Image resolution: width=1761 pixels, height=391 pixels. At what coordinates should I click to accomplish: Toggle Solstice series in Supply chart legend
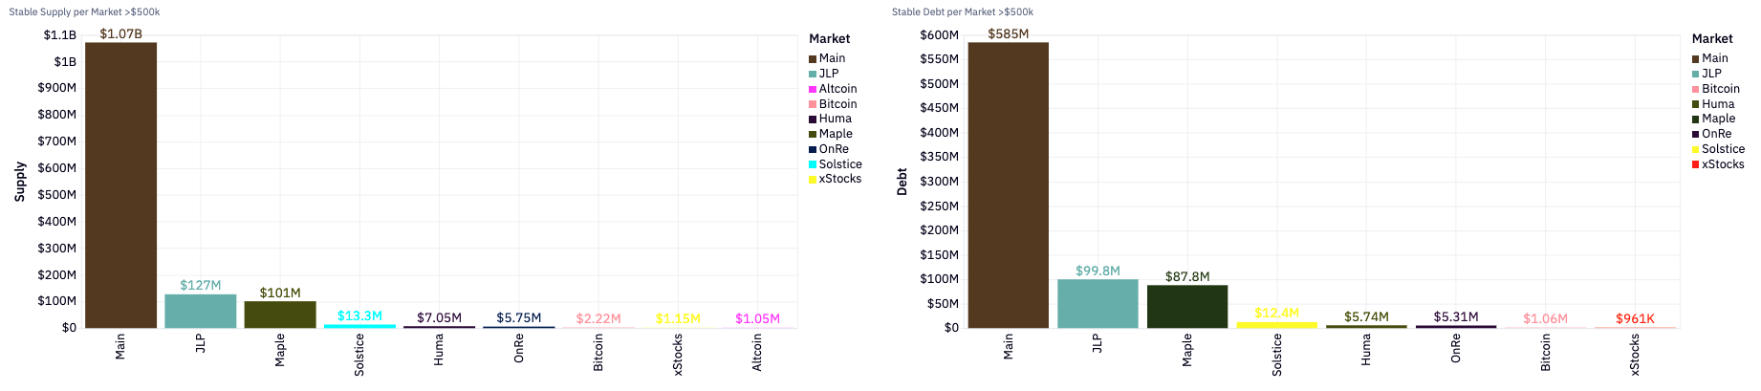(839, 164)
